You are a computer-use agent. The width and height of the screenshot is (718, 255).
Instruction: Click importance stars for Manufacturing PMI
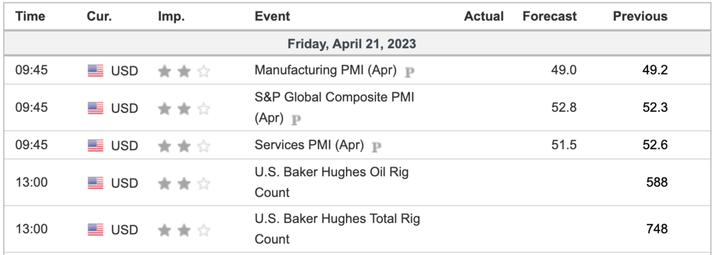(184, 71)
